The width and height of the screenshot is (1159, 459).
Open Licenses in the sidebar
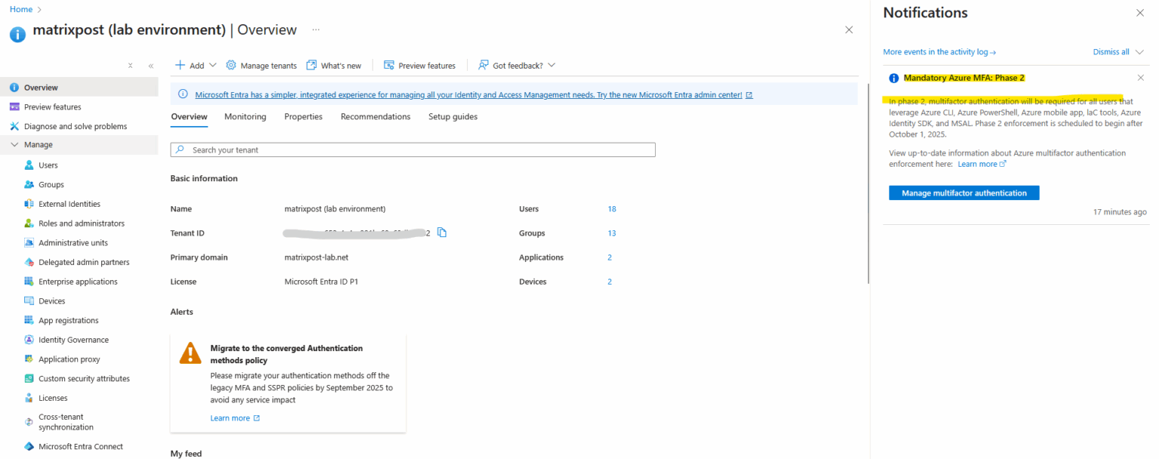tap(51, 397)
